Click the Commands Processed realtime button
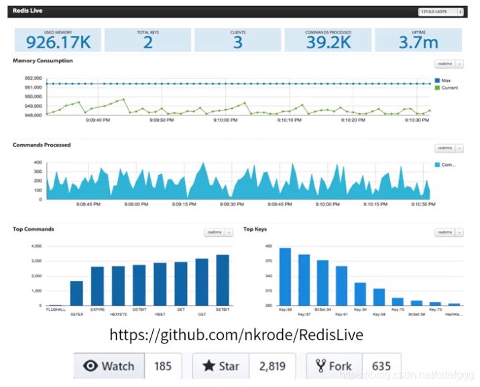Screen dimensions: 480x387 (444, 148)
